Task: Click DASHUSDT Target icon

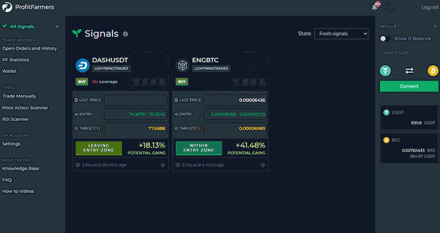Action: (76, 129)
